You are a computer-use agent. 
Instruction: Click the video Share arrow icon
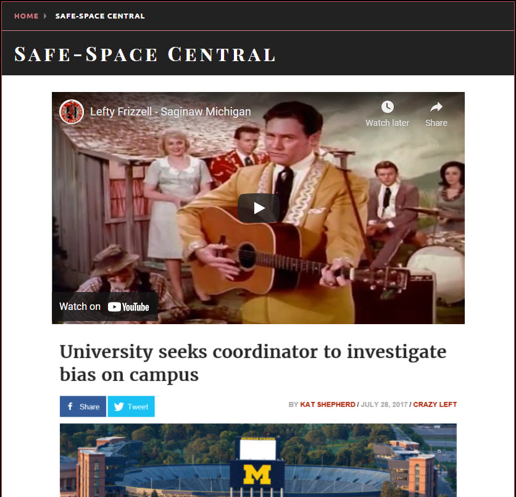pos(436,107)
